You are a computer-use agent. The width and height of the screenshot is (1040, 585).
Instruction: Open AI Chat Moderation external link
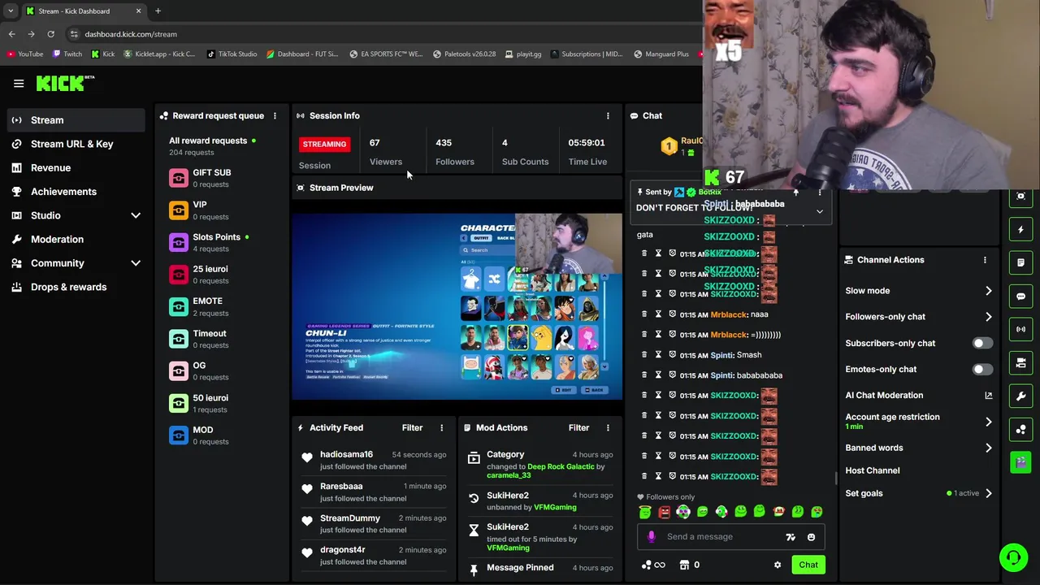[988, 396]
